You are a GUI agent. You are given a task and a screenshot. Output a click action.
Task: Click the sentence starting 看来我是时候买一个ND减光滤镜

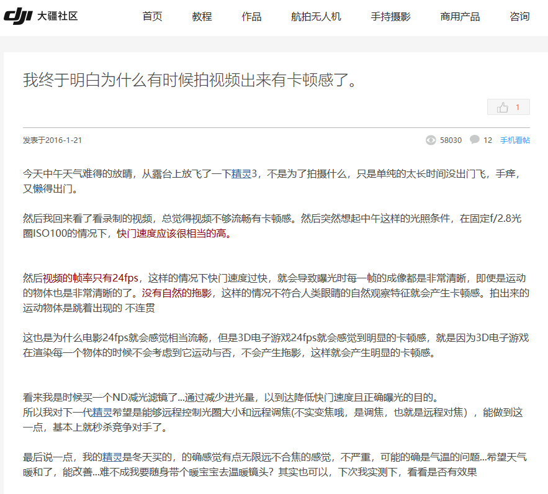click(x=232, y=398)
